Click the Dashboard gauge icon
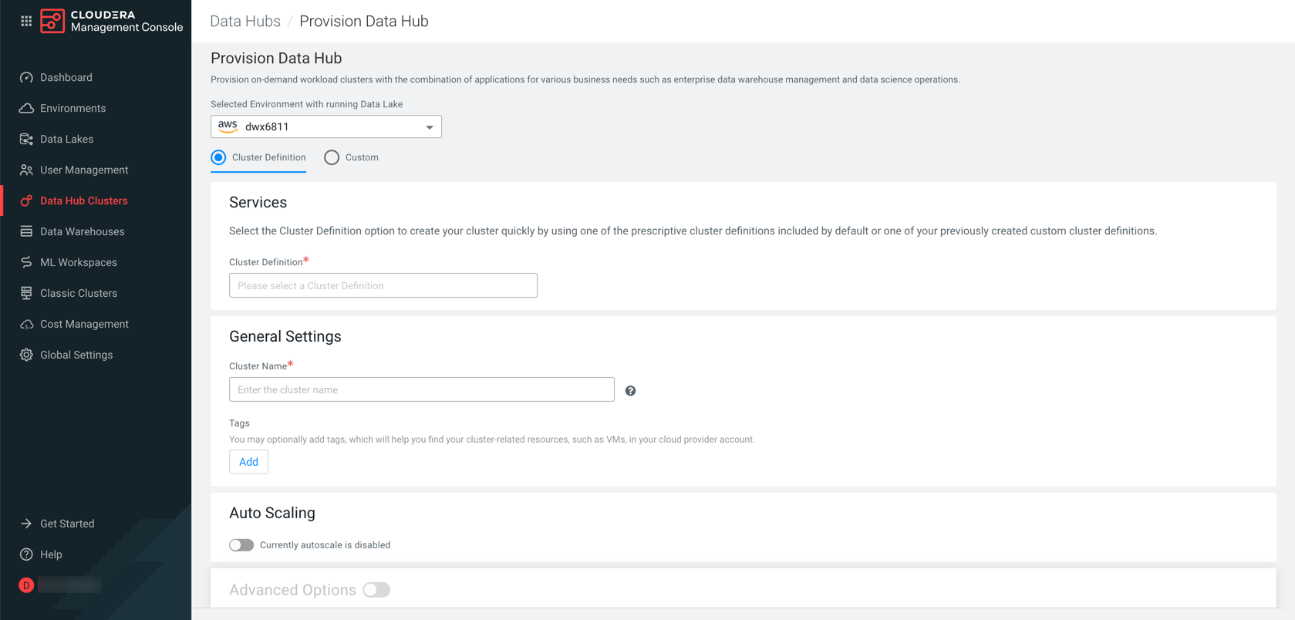The width and height of the screenshot is (1295, 620). [26, 78]
